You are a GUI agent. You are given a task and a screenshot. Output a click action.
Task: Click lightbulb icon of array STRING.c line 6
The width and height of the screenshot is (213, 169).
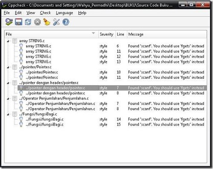point(21,46)
